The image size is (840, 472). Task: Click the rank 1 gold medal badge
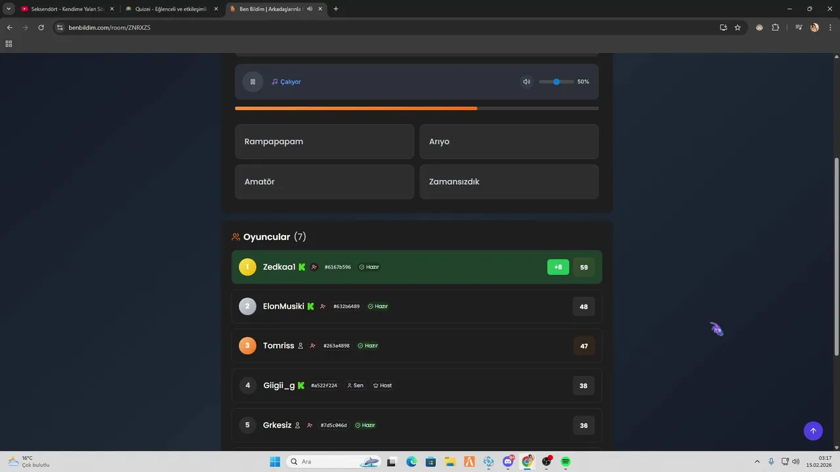click(x=247, y=267)
